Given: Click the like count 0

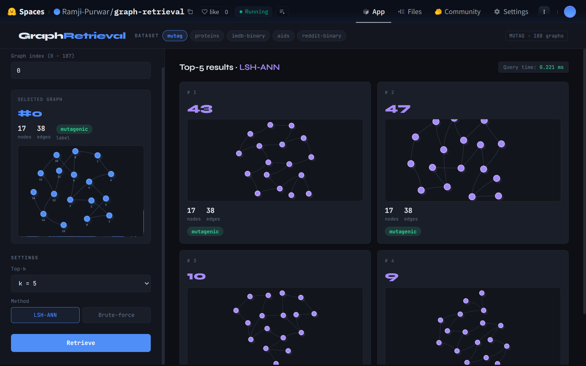Looking at the screenshot, I should tap(226, 12).
